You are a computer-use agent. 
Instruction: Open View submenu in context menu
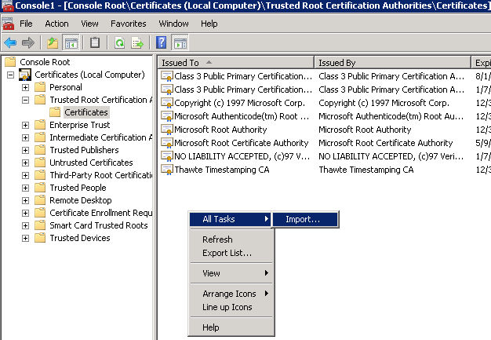231,273
